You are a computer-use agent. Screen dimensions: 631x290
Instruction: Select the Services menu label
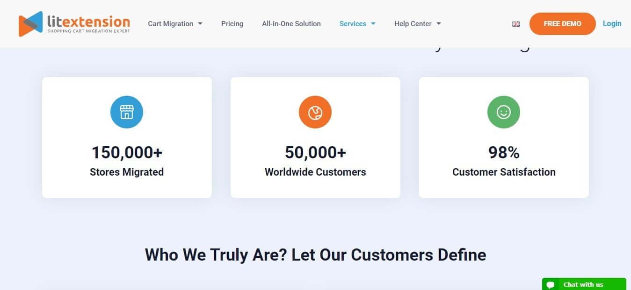pyautogui.click(x=353, y=24)
